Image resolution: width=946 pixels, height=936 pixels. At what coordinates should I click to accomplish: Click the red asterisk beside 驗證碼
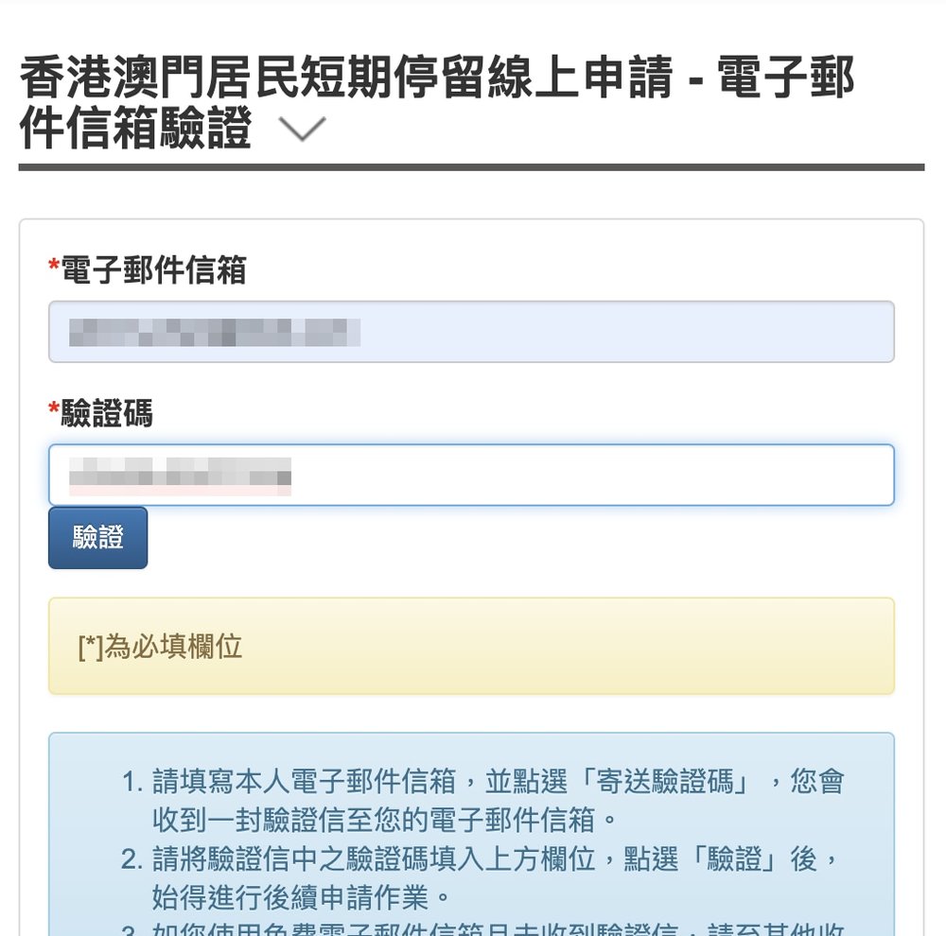tap(54, 412)
